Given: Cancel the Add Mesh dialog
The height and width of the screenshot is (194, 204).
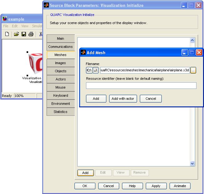Looking at the screenshot, I should point(150,99).
